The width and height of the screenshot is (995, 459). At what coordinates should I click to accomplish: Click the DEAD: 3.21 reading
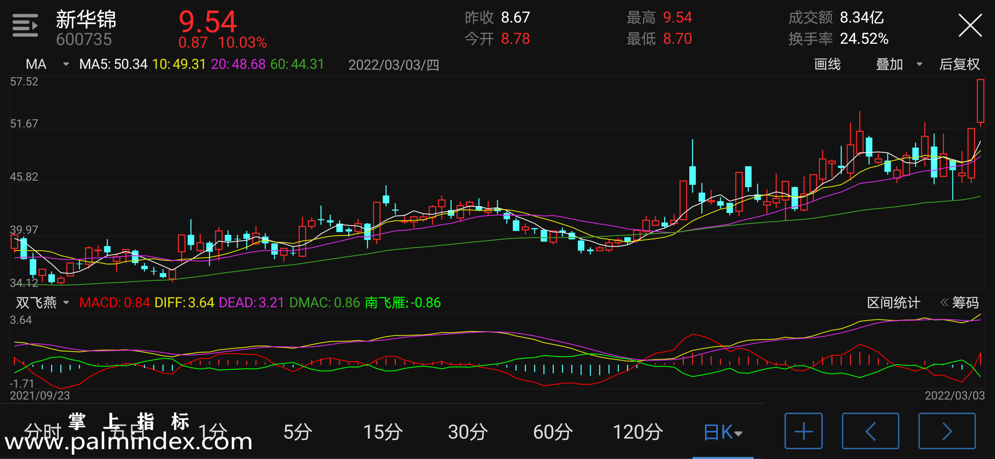click(251, 303)
